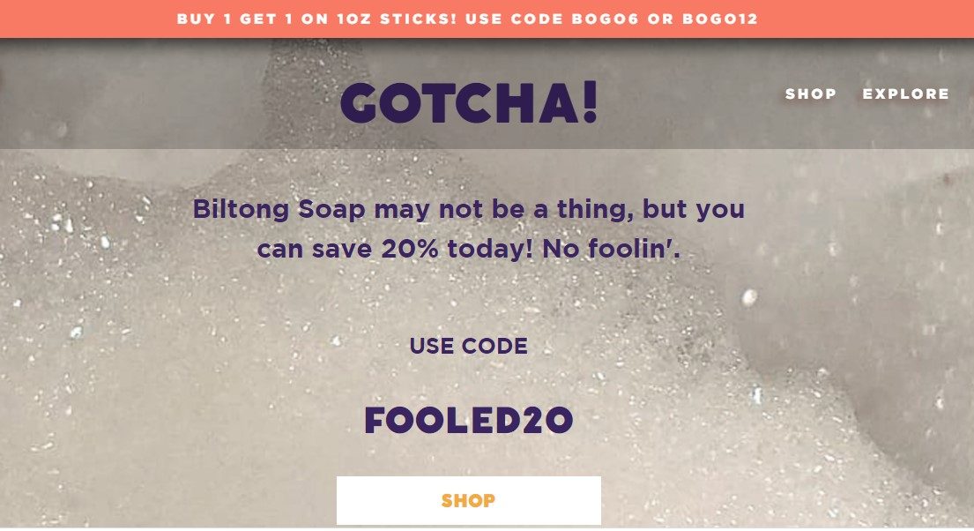
Task: Open the EXPLORE navigation menu item
Action: click(905, 93)
